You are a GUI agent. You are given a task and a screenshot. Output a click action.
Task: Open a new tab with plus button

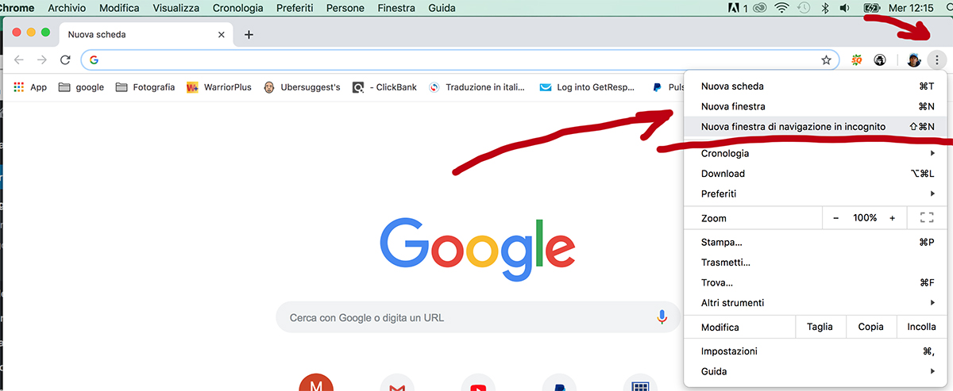(x=249, y=35)
